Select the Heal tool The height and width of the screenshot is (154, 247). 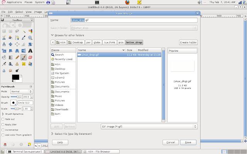[x=24, y=64]
